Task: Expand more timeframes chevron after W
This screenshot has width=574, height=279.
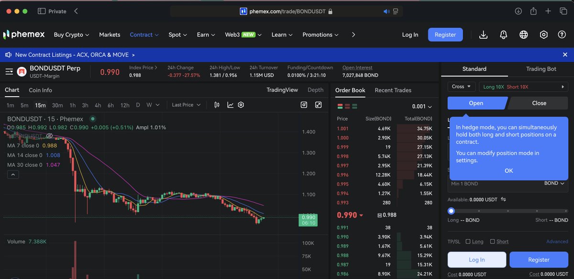Action: tap(157, 105)
